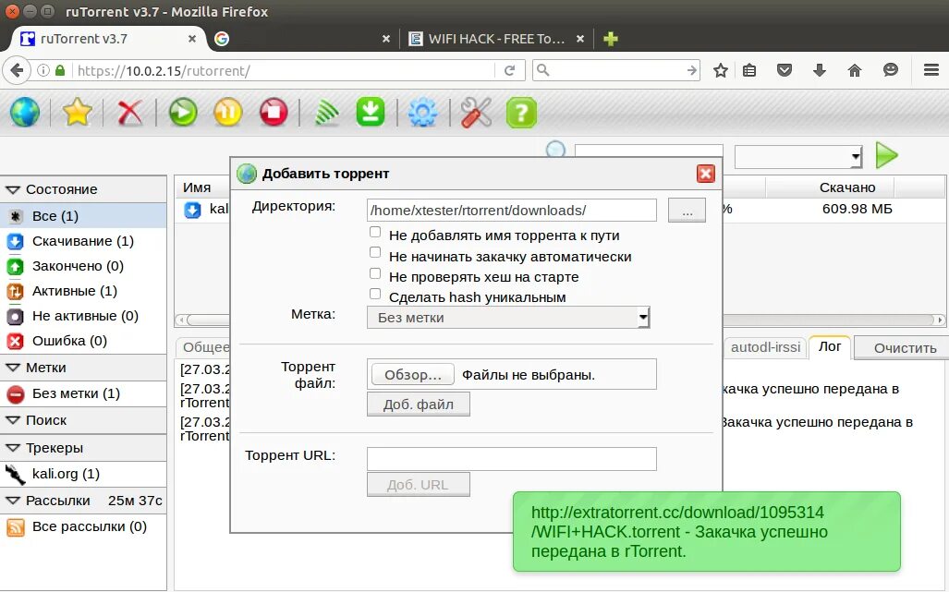This screenshot has width=949, height=592.
Task: Check Не начинать закачку автоматически
Action: (x=375, y=253)
